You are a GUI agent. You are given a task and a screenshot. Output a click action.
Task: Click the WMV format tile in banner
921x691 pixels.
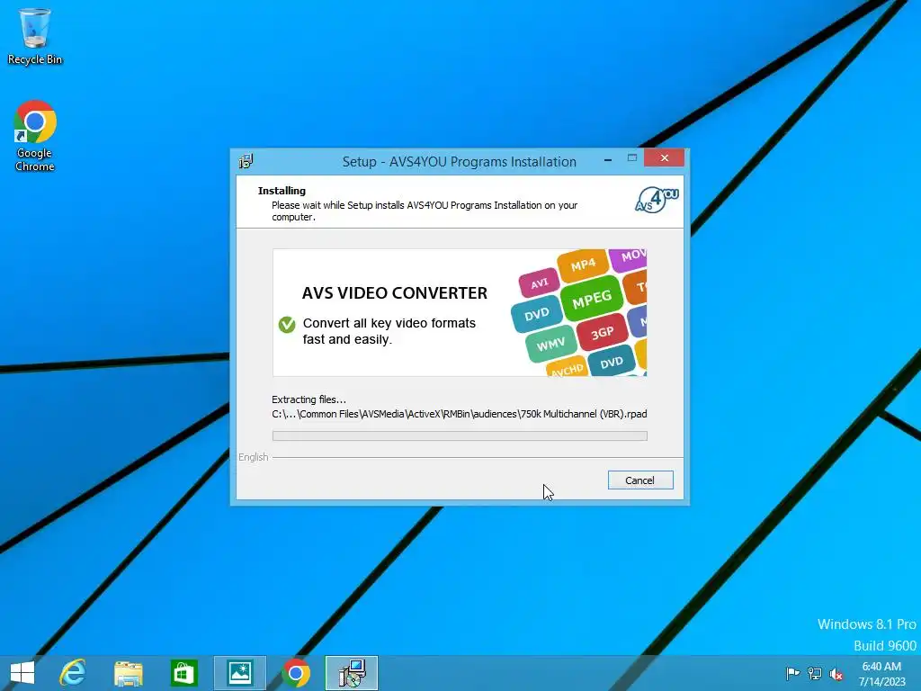(550, 345)
